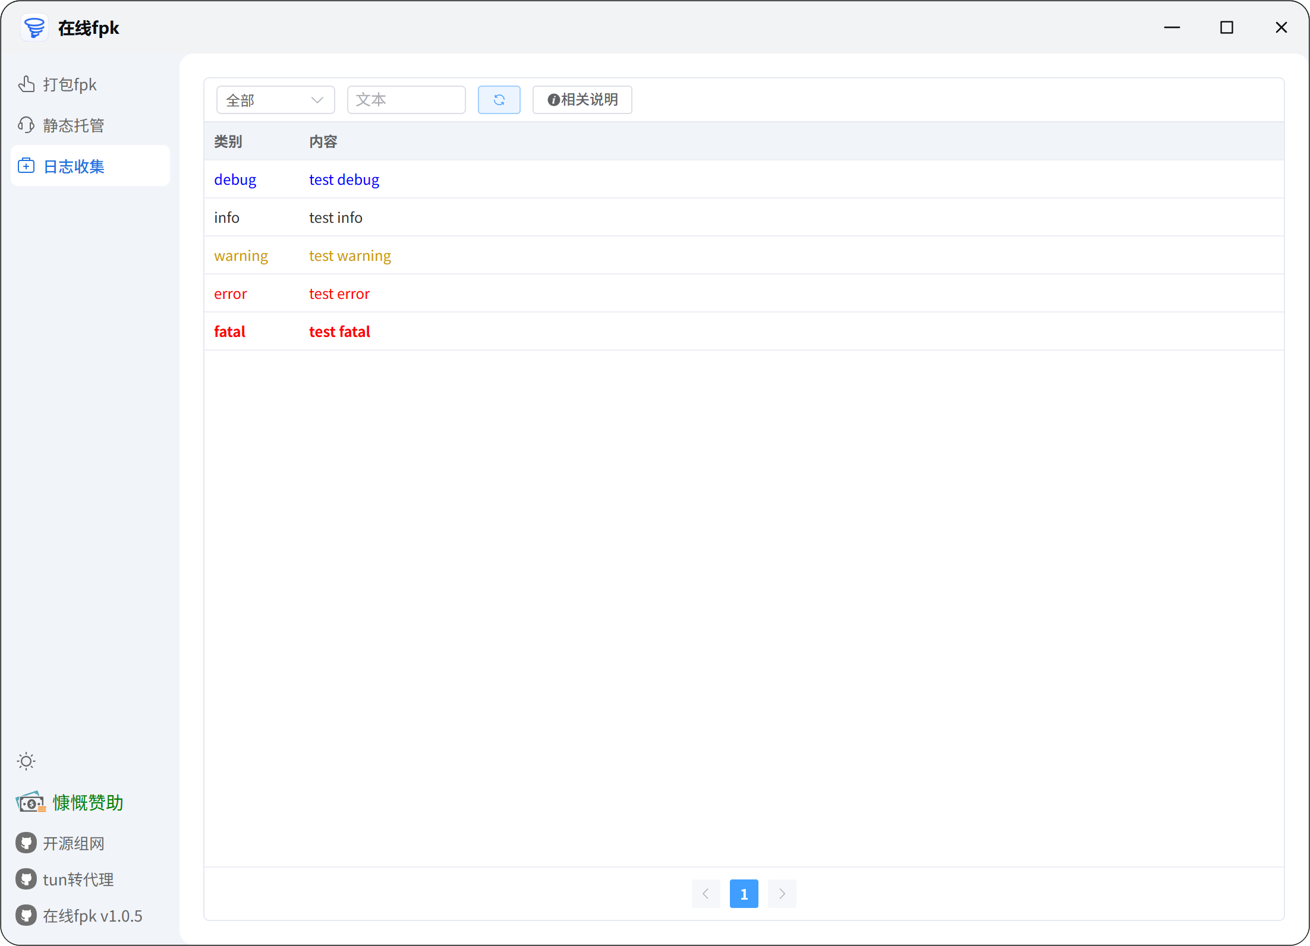
Task: Click the 在线fpk tornado logo icon
Action: coord(34,27)
